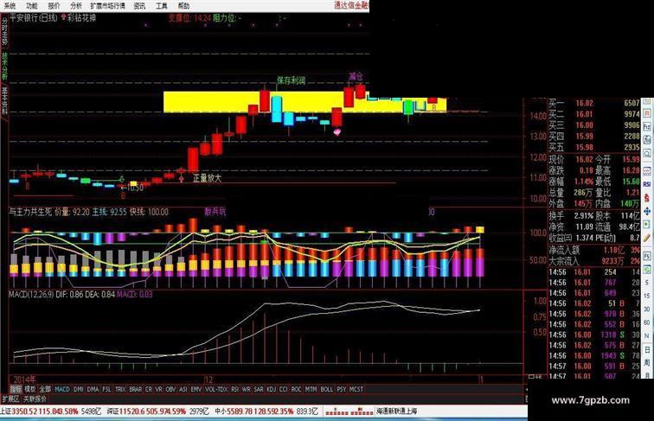Click the blue four-arrow move icon
This screenshot has width=654, height=421.
(x=647, y=211)
